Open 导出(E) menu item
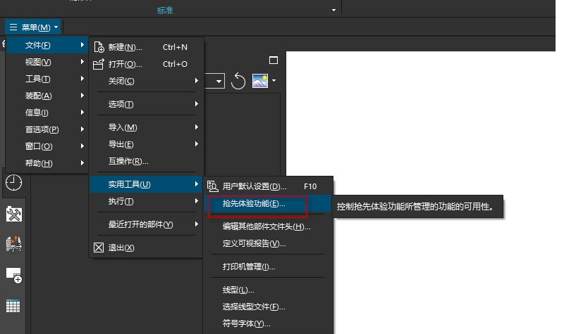Viewport: 576px width, 334px height. (x=146, y=144)
